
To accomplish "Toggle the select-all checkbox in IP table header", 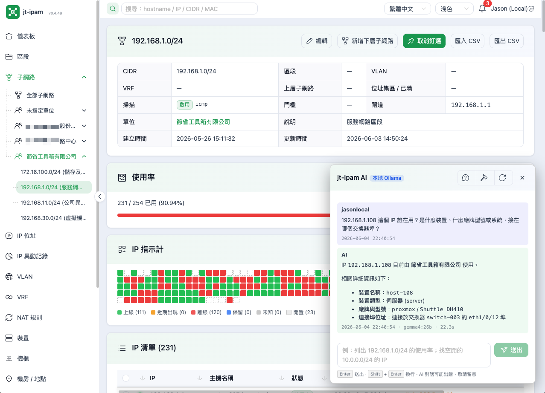I will click(x=126, y=378).
